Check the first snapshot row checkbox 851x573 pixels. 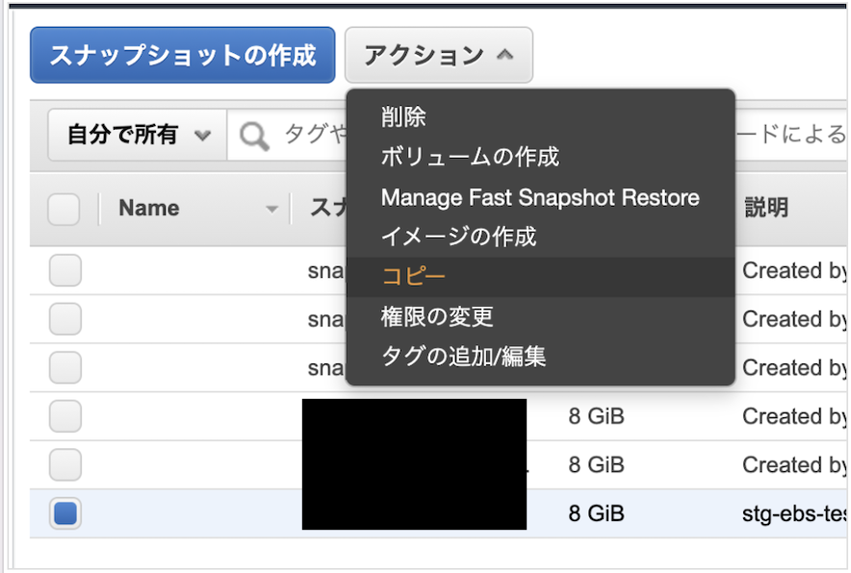[64, 270]
